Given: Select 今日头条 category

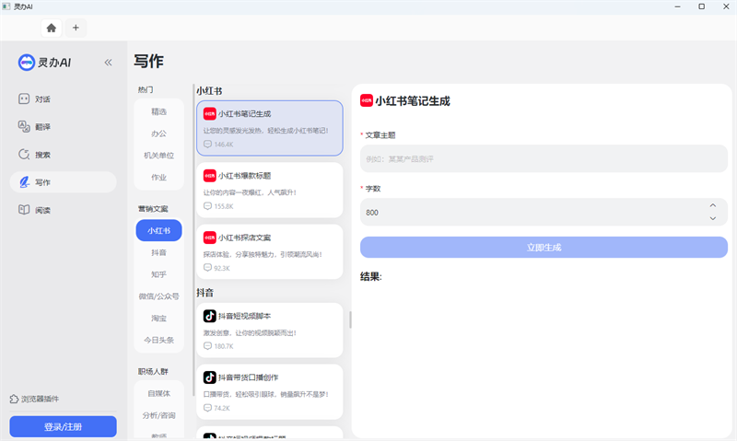Looking at the screenshot, I should click(x=158, y=340).
